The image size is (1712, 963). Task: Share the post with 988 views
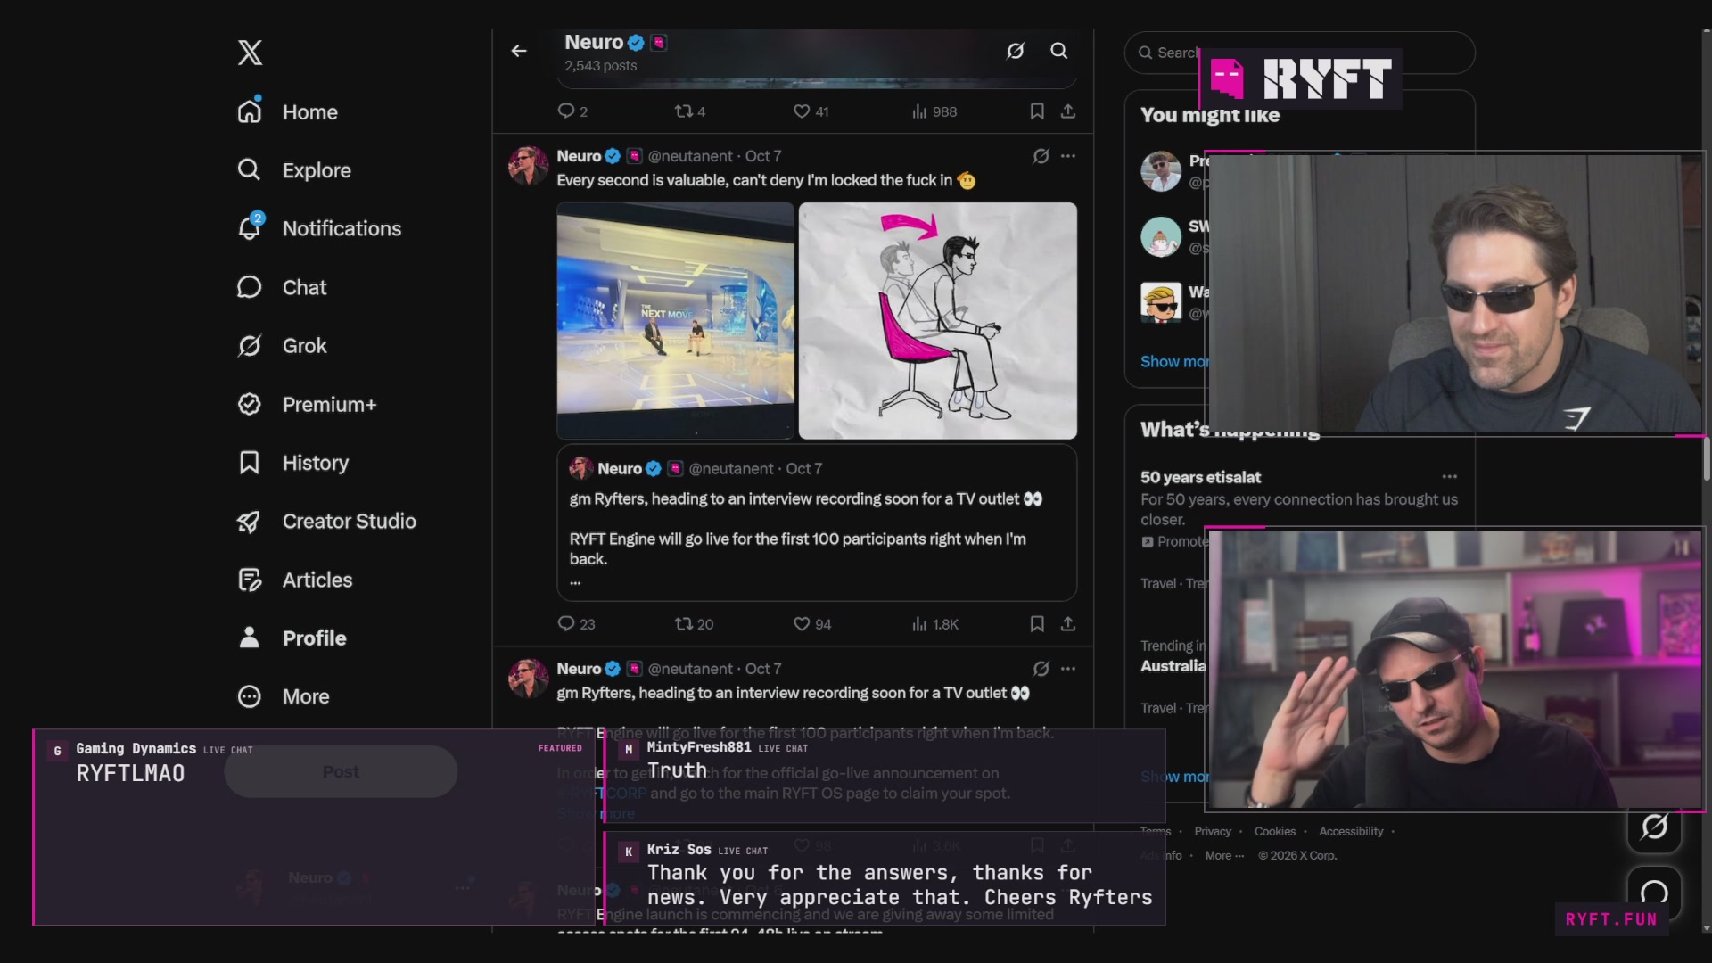pos(1068,111)
